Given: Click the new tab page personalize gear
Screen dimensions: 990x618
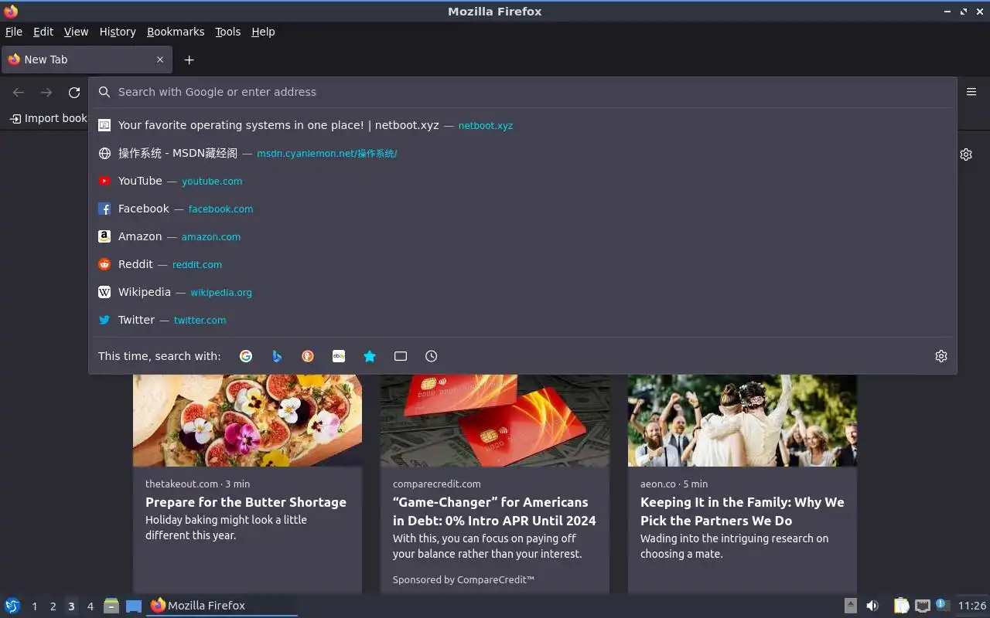Looking at the screenshot, I should 966,154.
